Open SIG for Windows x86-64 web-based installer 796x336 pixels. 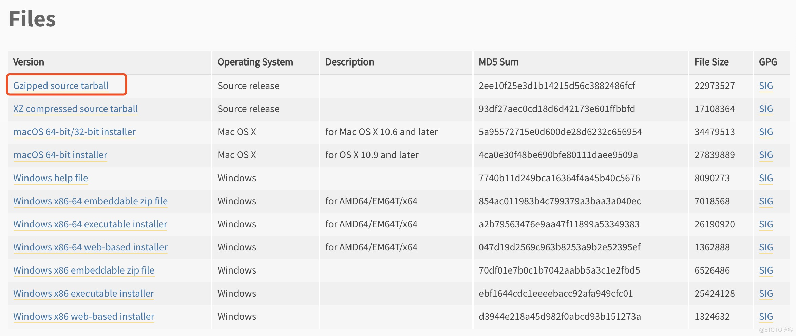pyautogui.click(x=766, y=247)
